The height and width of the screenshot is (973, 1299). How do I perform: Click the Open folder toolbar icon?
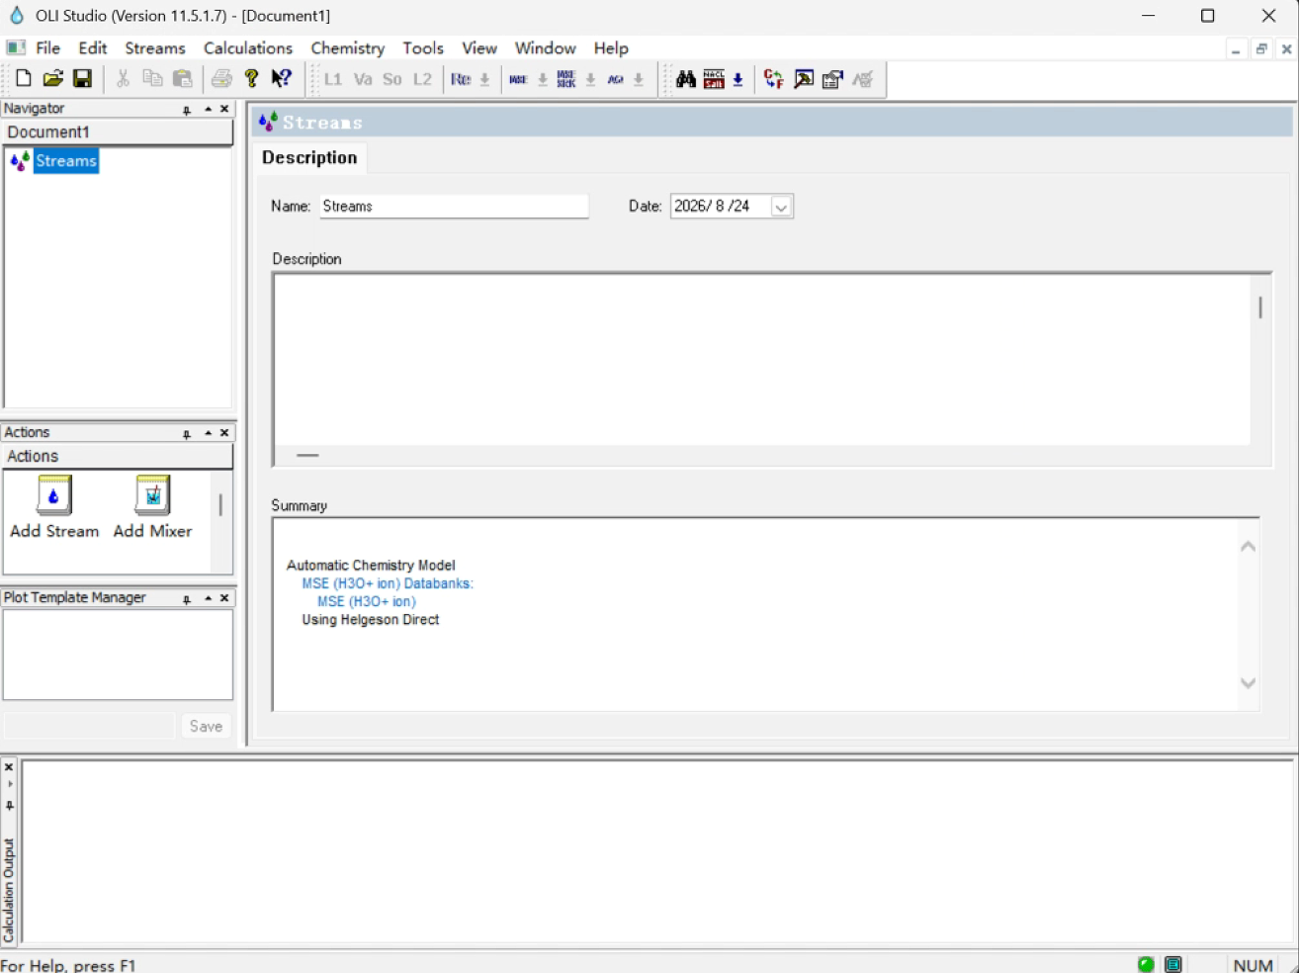click(x=53, y=79)
